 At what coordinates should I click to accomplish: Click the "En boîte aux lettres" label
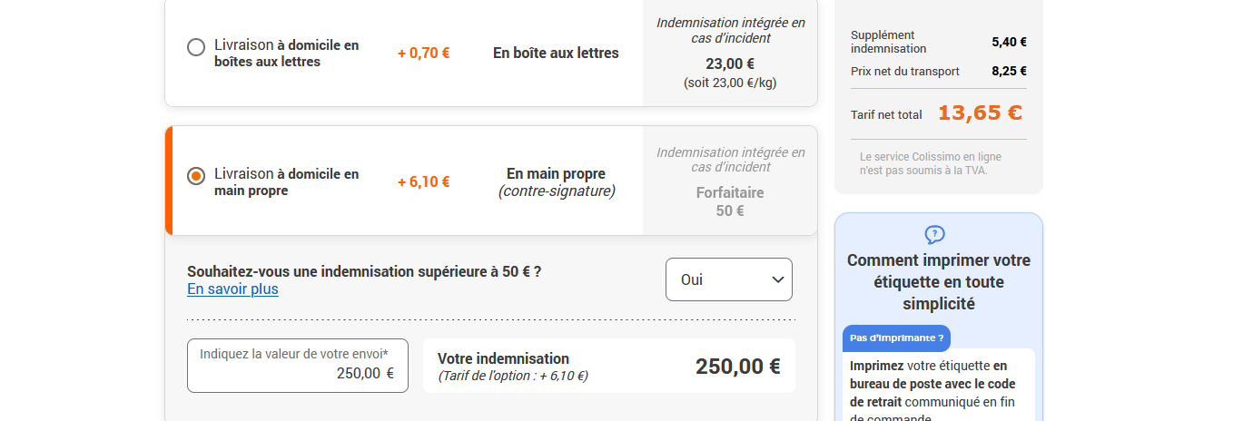[556, 53]
